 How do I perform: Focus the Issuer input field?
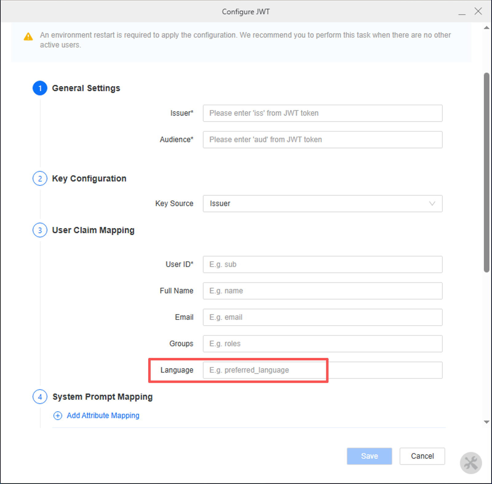(x=323, y=113)
